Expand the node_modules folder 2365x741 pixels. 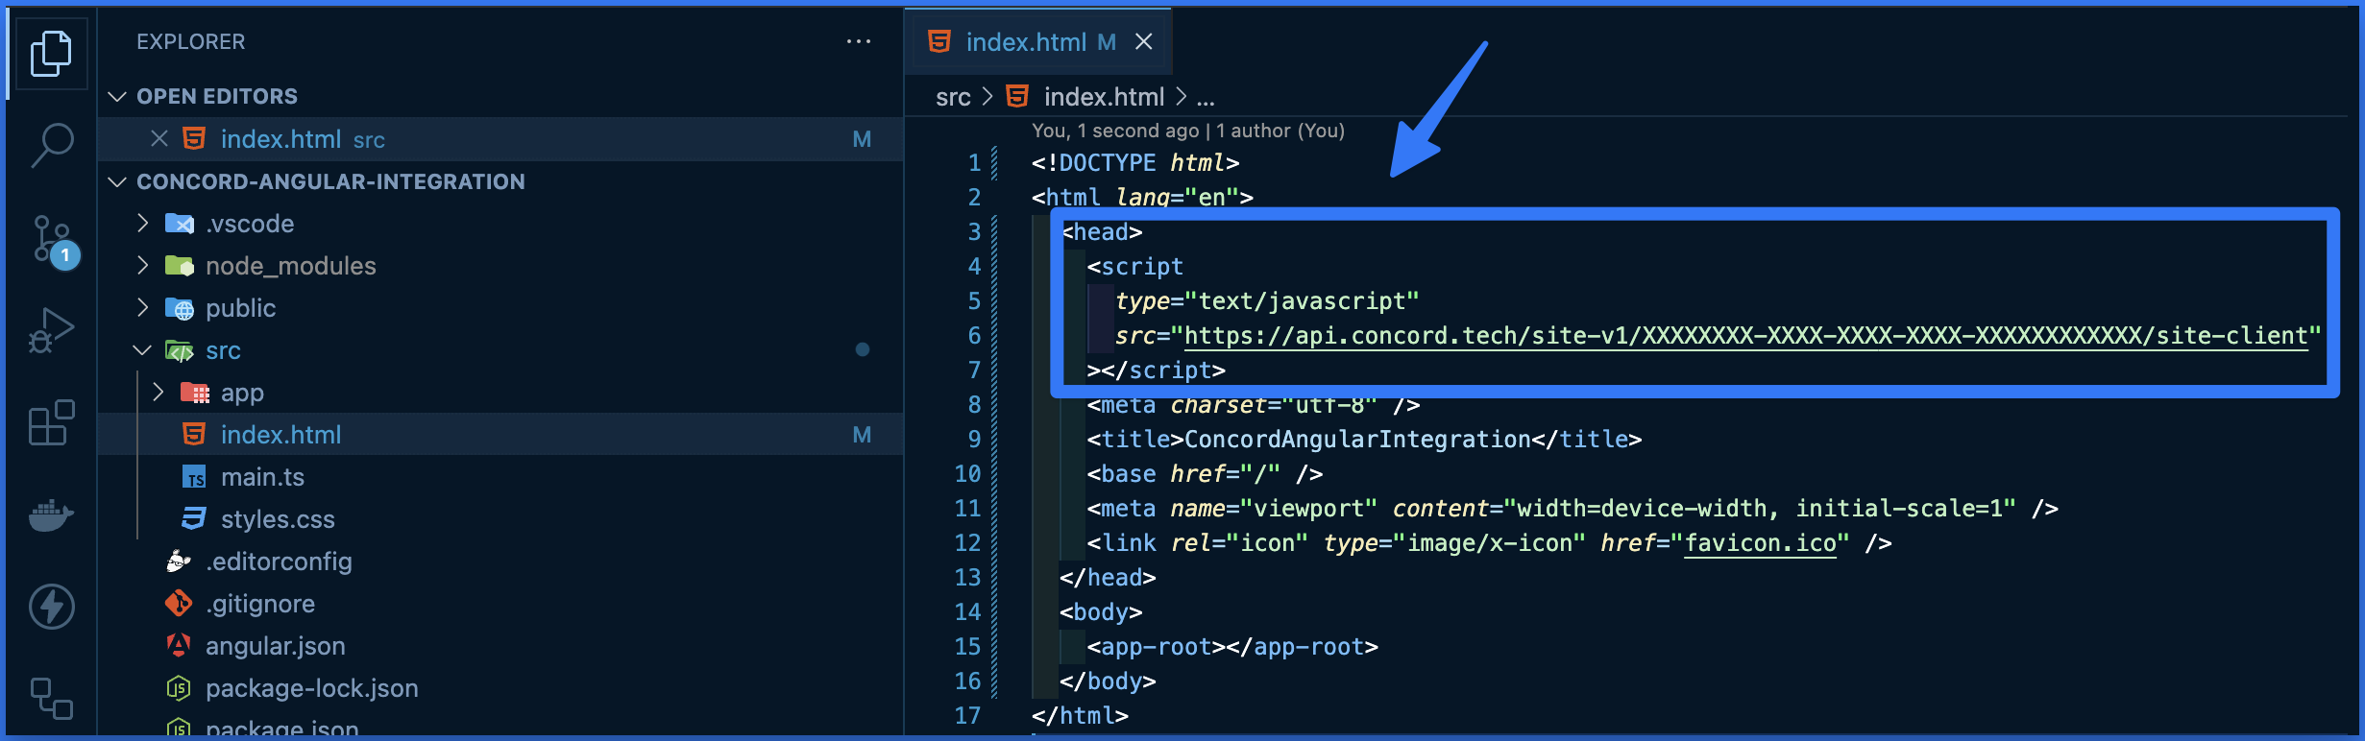(x=143, y=266)
